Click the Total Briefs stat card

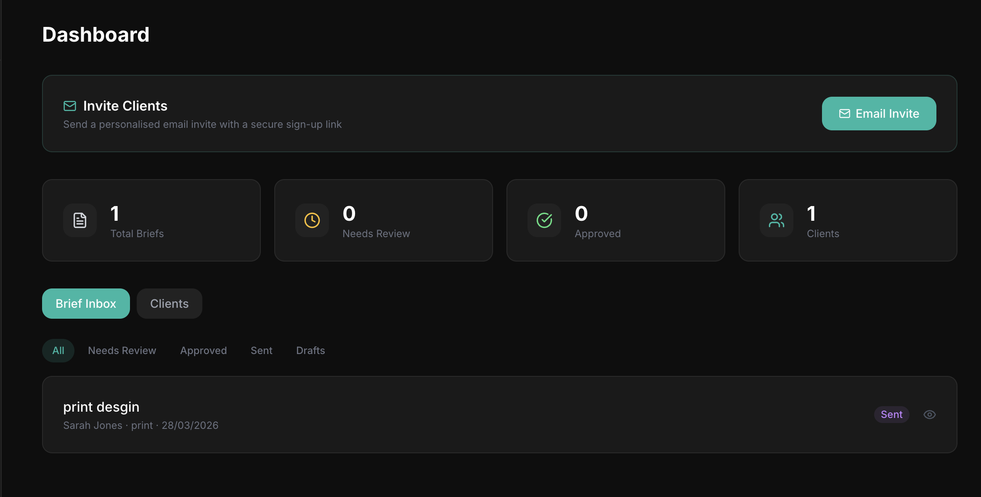151,220
